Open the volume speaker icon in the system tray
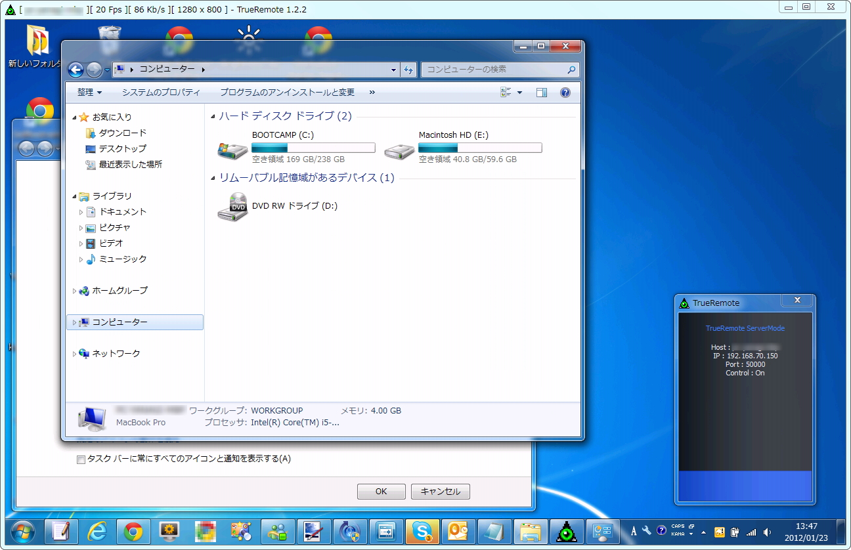The height and width of the screenshot is (550, 851). [x=768, y=532]
